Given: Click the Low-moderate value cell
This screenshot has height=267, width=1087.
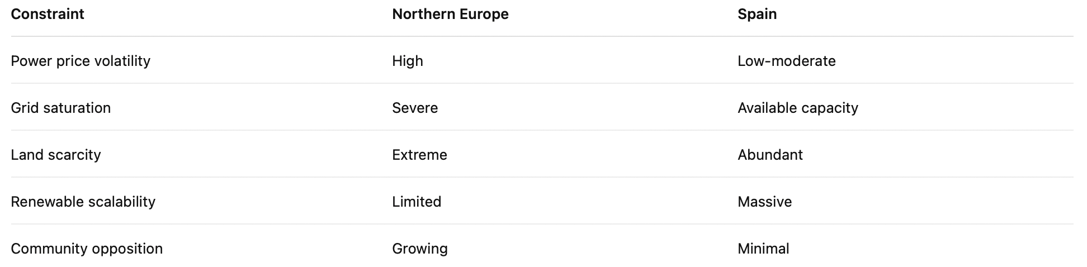Looking at the screenshot, I should (787, 61).
